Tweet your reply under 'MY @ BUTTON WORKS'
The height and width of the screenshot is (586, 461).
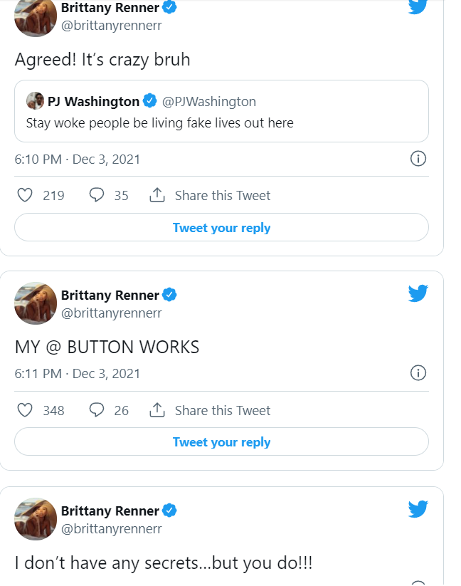(221, 441)
